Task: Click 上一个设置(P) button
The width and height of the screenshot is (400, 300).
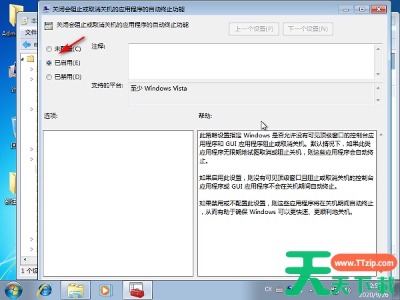Action: [x=254, y=29]
